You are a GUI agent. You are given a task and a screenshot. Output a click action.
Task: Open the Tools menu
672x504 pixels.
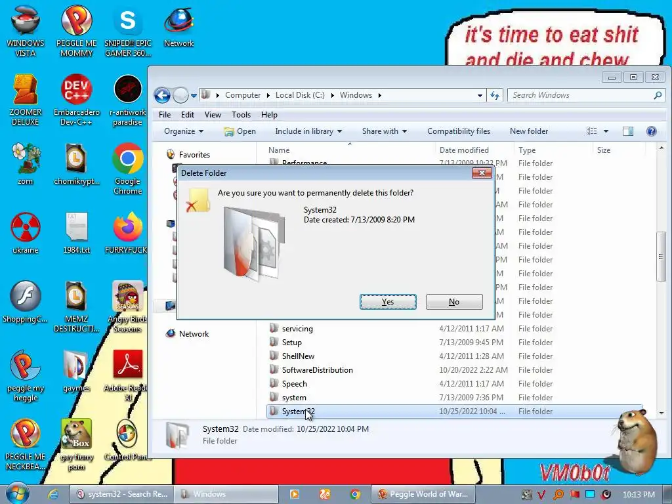click(x=241, y=115)
